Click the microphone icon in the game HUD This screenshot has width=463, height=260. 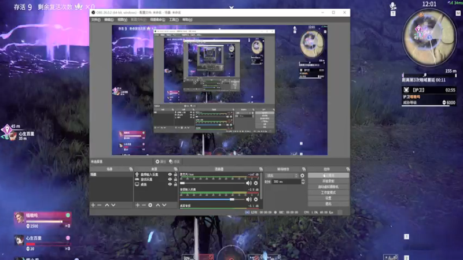393,6
